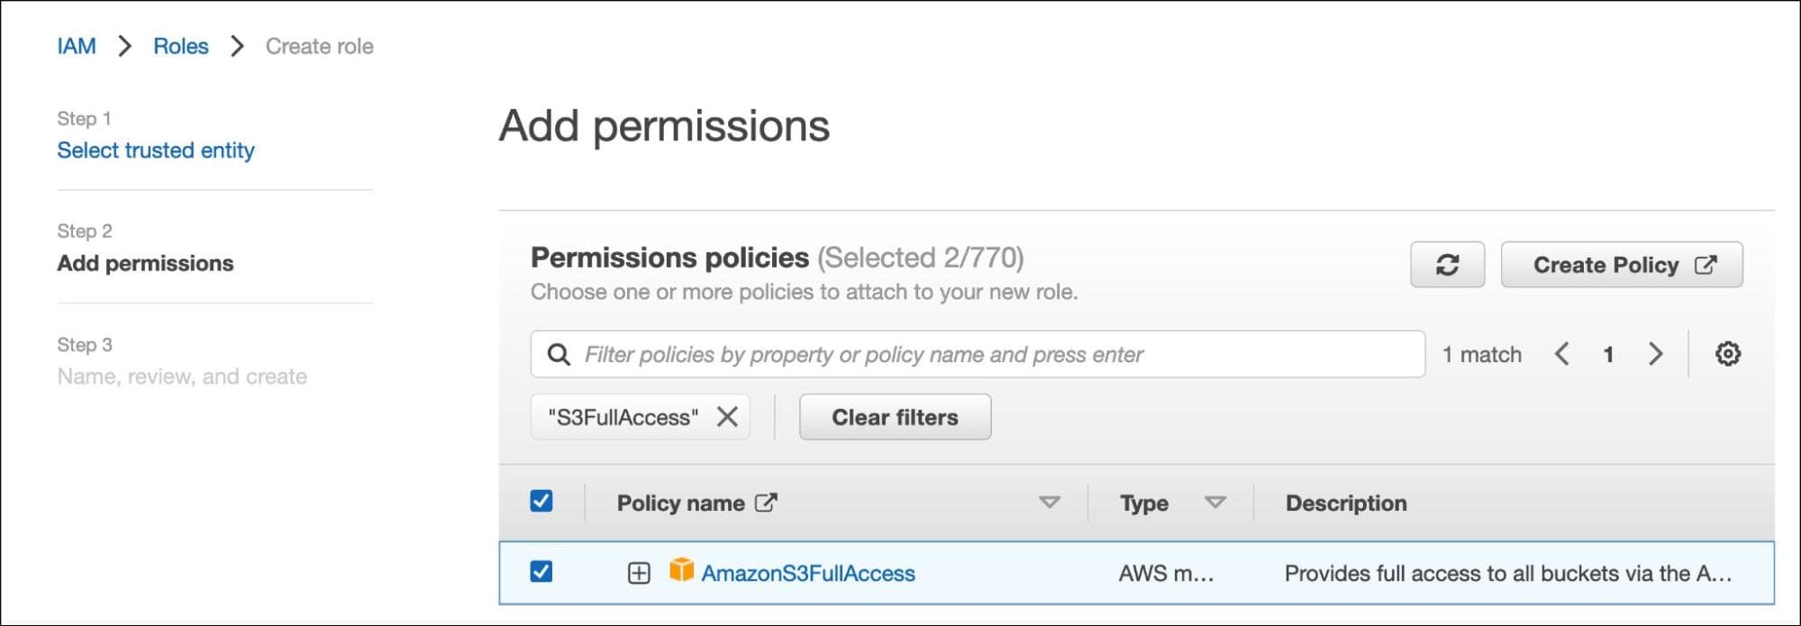Deselect the header checkbox to clear selection
Viewport: 1801px width, 626px height.
pyautogui.click(x=541, y=502)
